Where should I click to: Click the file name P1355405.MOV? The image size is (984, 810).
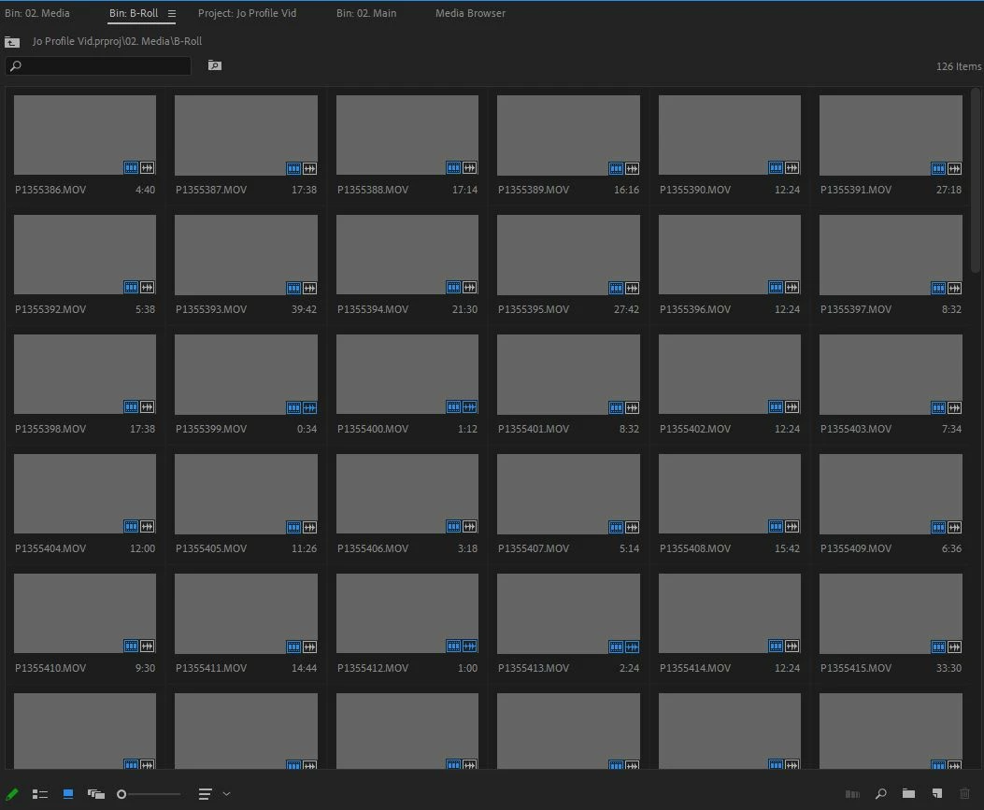[x=211, y=548]
